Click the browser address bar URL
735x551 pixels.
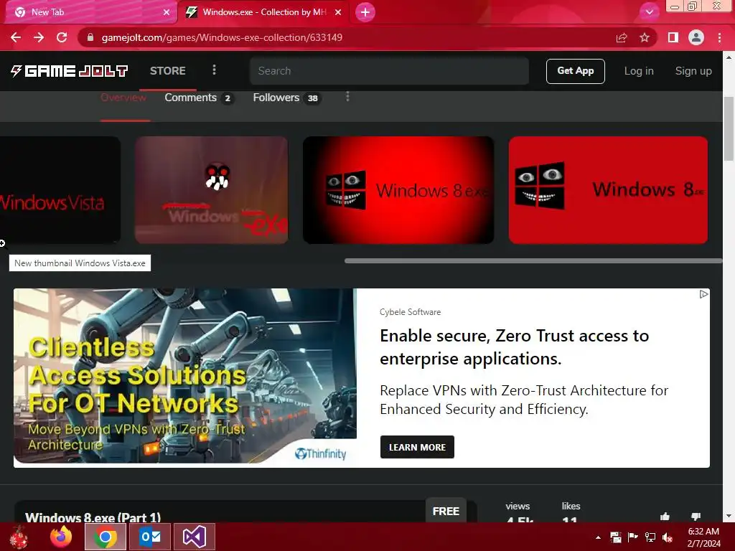pos(222,37)
